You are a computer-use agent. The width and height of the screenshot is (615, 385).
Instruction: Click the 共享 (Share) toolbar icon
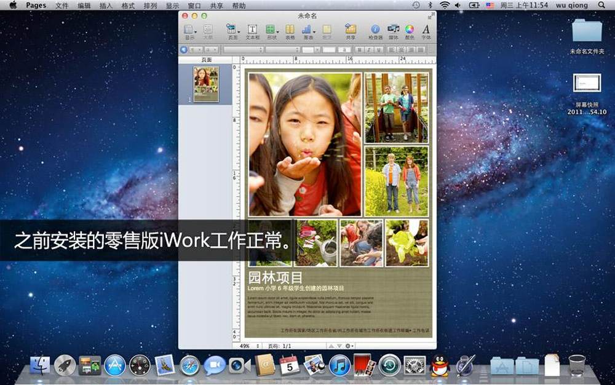351,32
